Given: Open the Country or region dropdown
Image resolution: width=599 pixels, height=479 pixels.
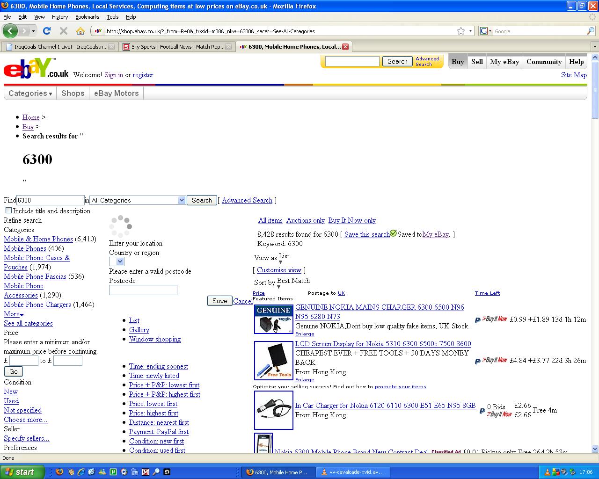Looking at the screenshot, I should tap(117, 261).
